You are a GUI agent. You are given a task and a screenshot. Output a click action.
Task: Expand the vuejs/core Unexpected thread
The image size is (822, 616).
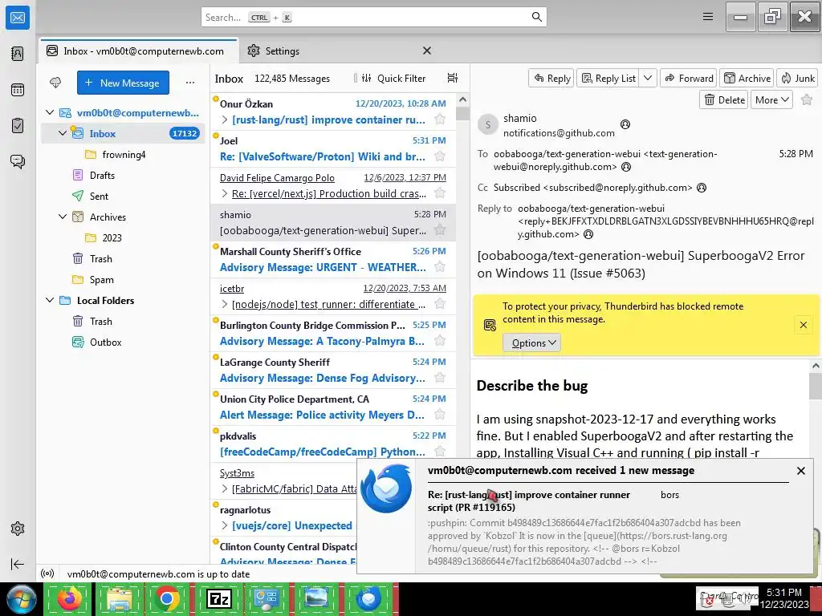[225, 525]
